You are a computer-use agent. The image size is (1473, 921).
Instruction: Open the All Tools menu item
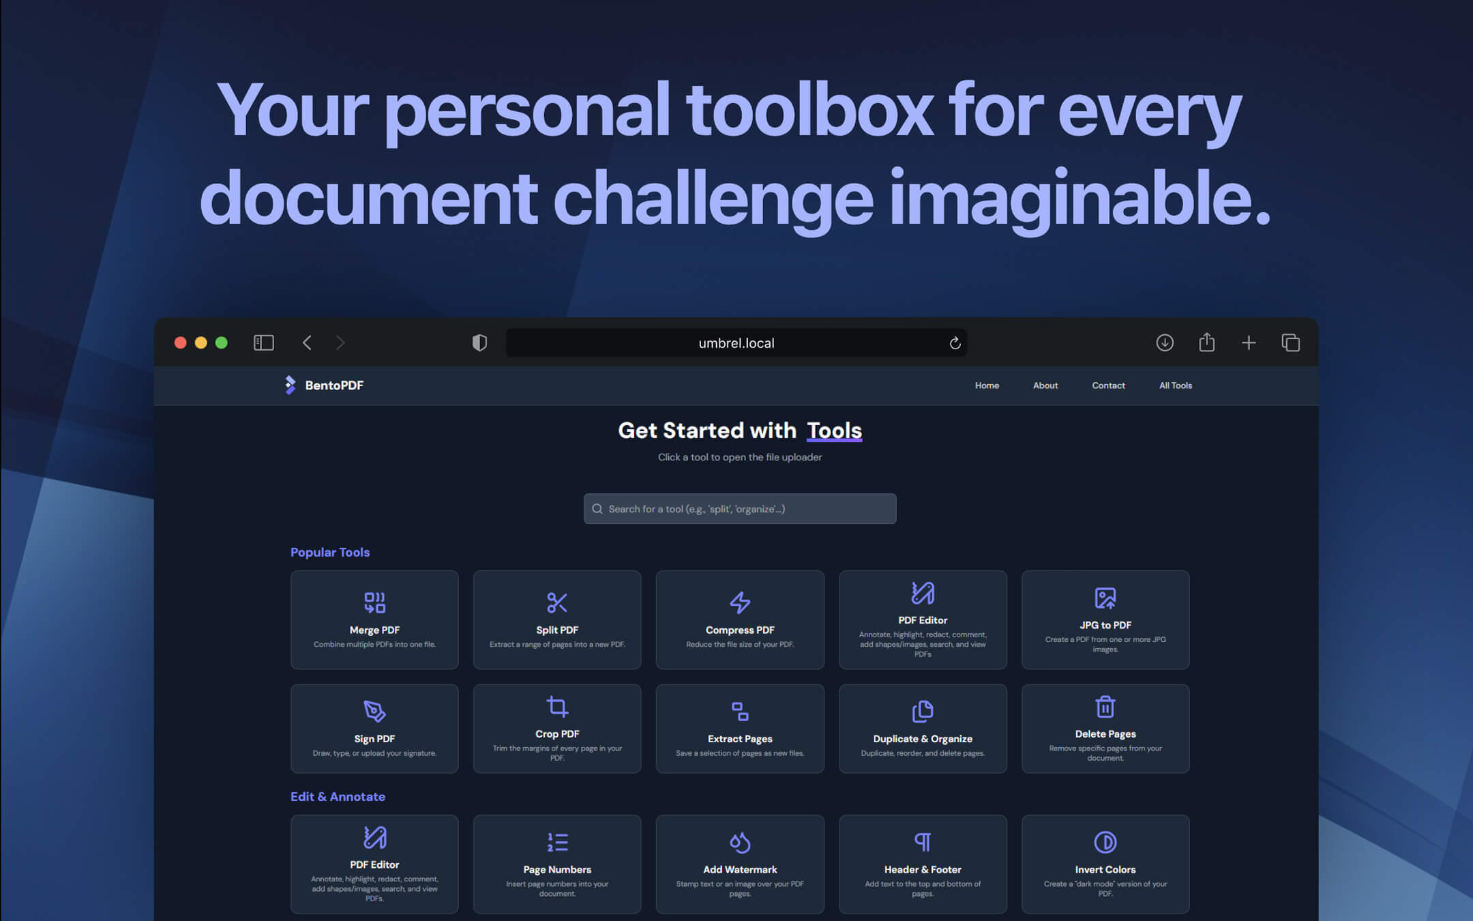tap(1175, 385)
